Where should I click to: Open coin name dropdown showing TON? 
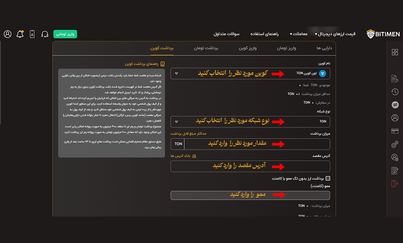250,74
